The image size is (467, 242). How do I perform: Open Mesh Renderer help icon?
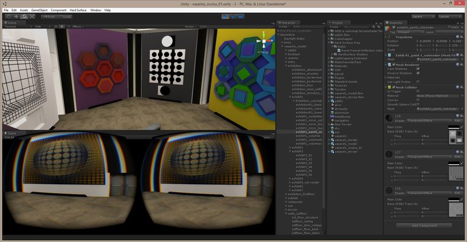click(x=457, y=64)
